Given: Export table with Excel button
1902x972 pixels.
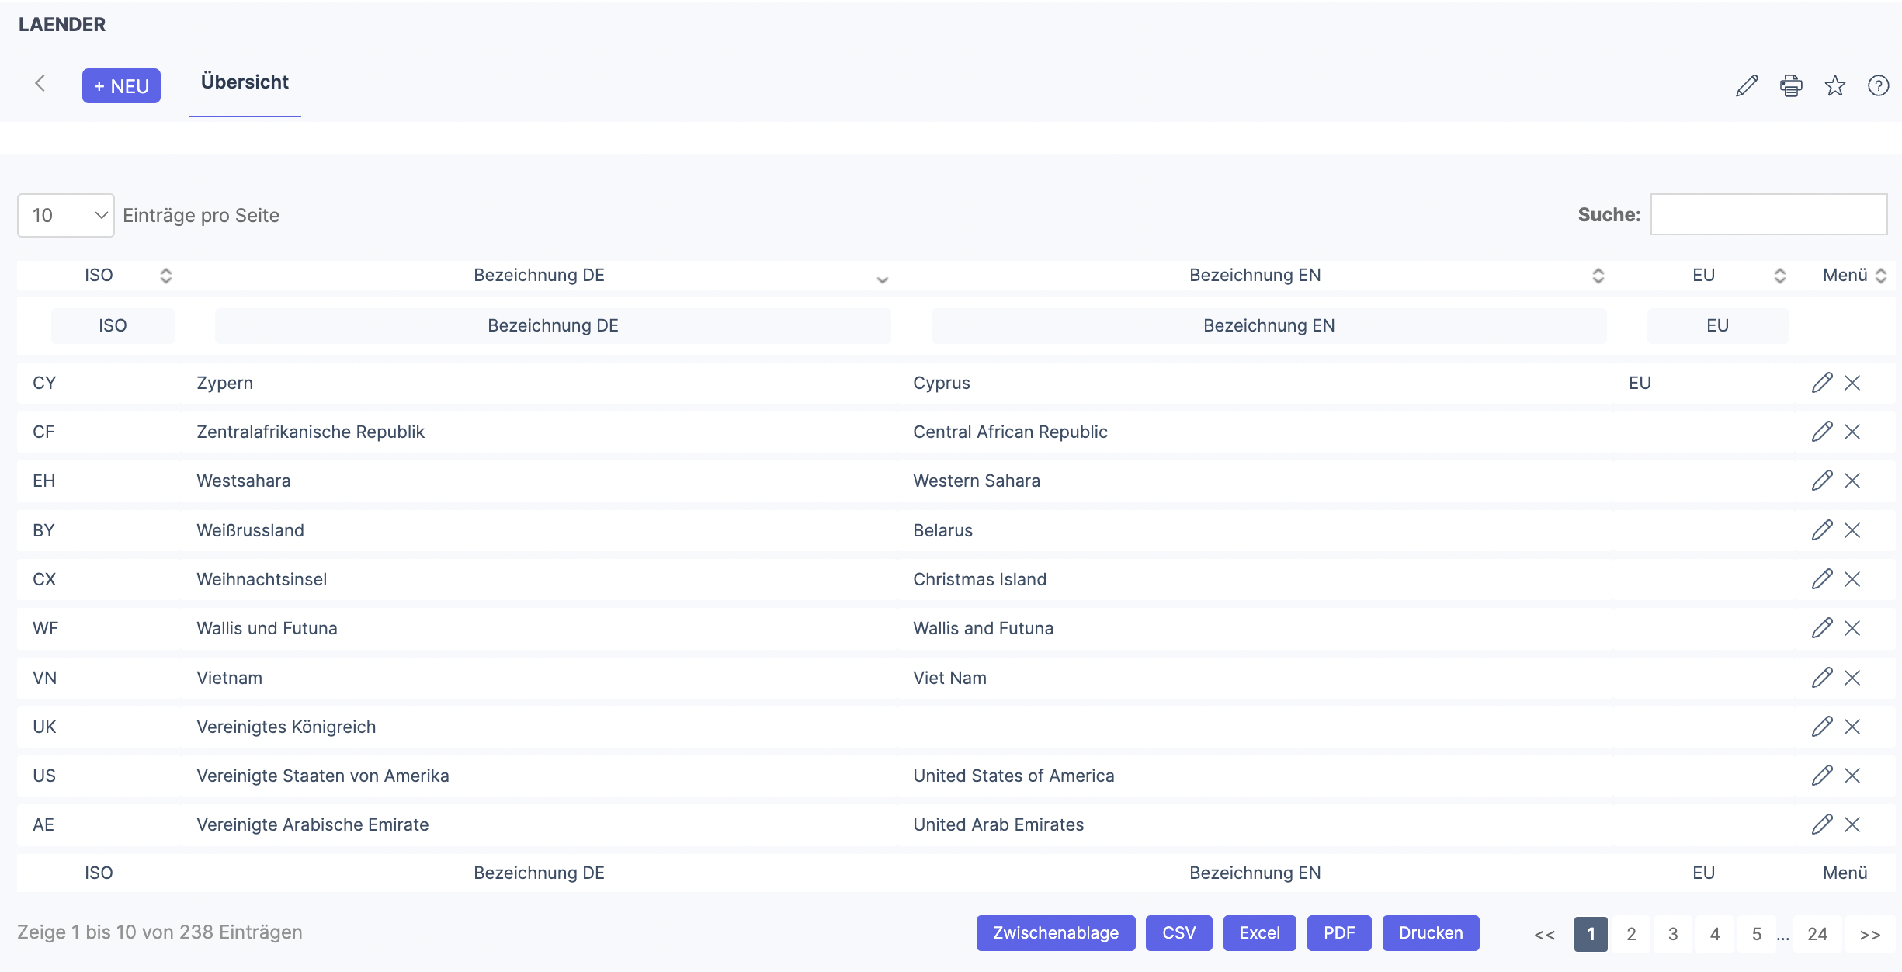Looking at the screenshot, I should click(x=1259, y=932).
